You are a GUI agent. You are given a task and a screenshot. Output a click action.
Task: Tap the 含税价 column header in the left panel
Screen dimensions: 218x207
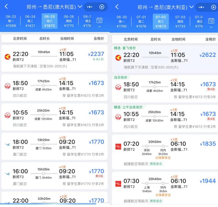[98, 39]
